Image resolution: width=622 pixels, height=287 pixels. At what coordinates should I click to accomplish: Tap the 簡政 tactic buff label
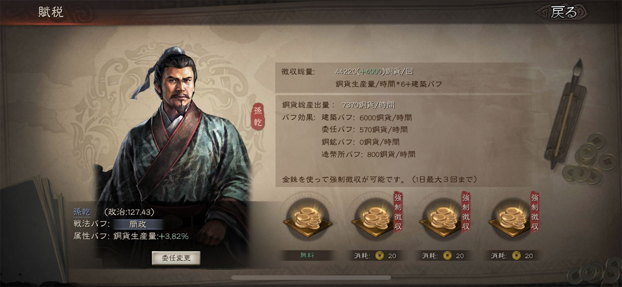click(x=138, y=224)
